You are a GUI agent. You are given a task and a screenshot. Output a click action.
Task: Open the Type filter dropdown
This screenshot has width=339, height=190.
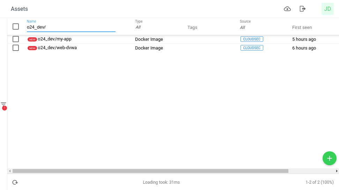pos(157,27)
